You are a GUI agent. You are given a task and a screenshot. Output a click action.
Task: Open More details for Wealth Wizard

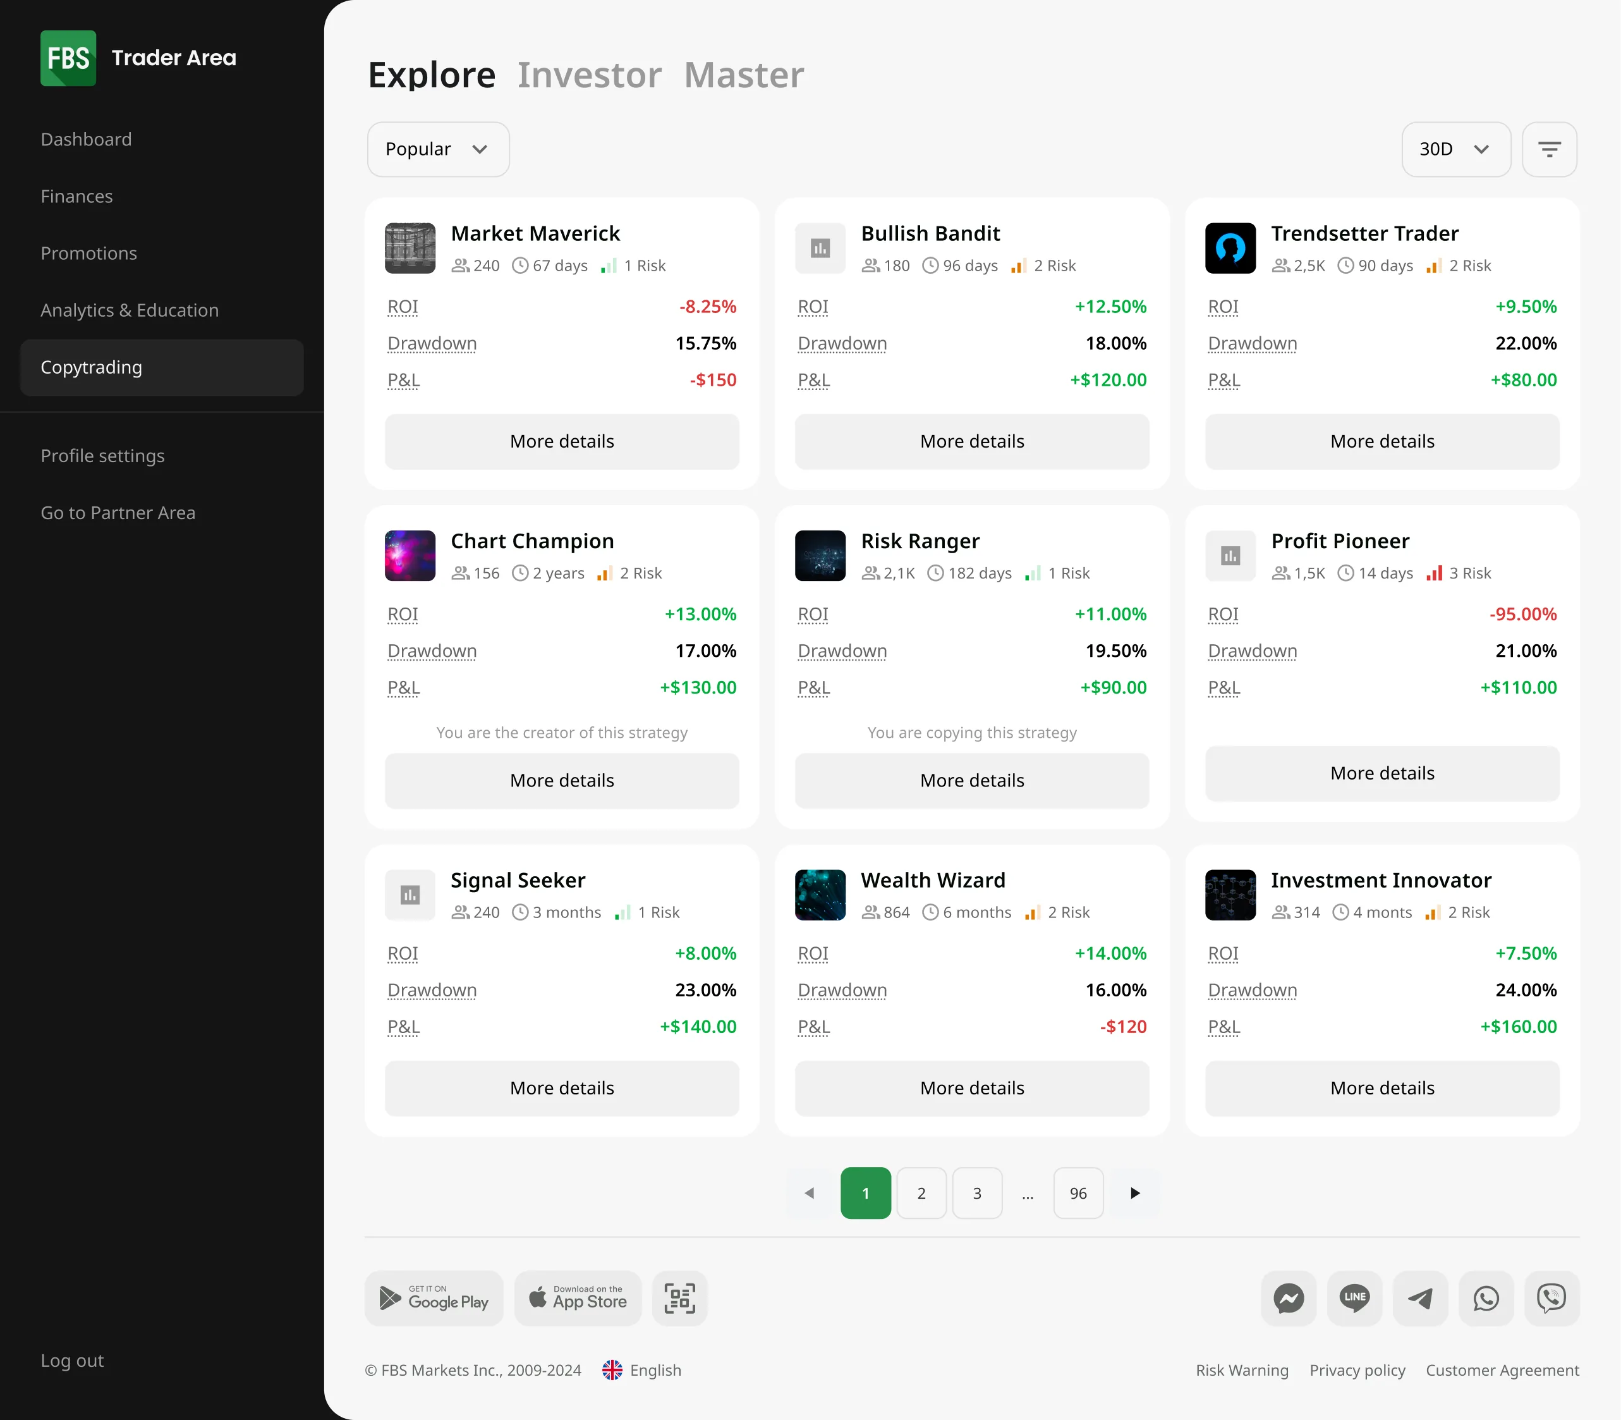971,1088
